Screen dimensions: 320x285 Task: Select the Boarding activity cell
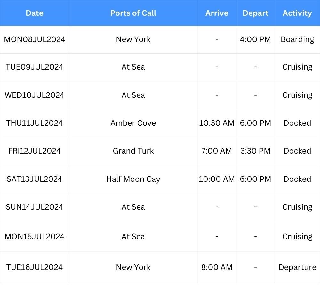297,39
